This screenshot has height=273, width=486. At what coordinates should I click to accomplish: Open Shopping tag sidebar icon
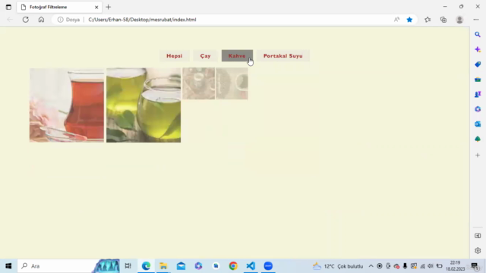pyautogui.click(x=478, y=64)
